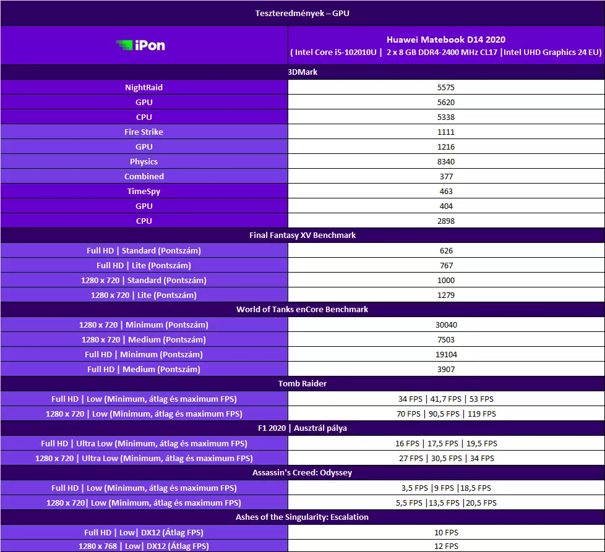
Task: Click 'Full HD | Medium (Pontszám)' label
Action: pyautogui.click(x=144, y=369)
